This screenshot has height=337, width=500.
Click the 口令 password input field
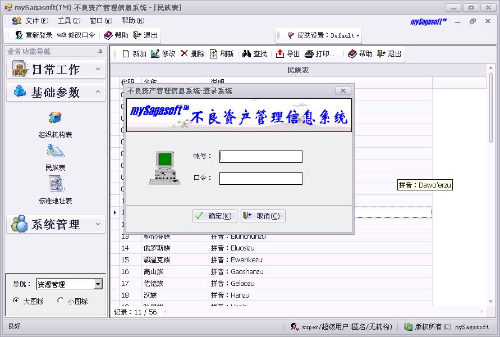tap(261, 179)
